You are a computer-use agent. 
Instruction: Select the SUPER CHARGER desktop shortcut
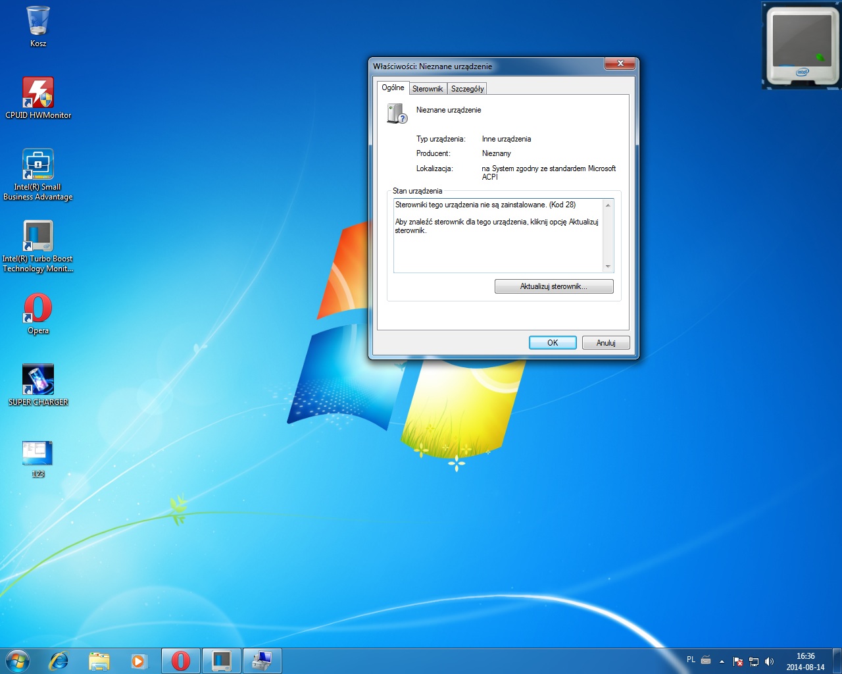pyautogui.click(x=38, y=385)
